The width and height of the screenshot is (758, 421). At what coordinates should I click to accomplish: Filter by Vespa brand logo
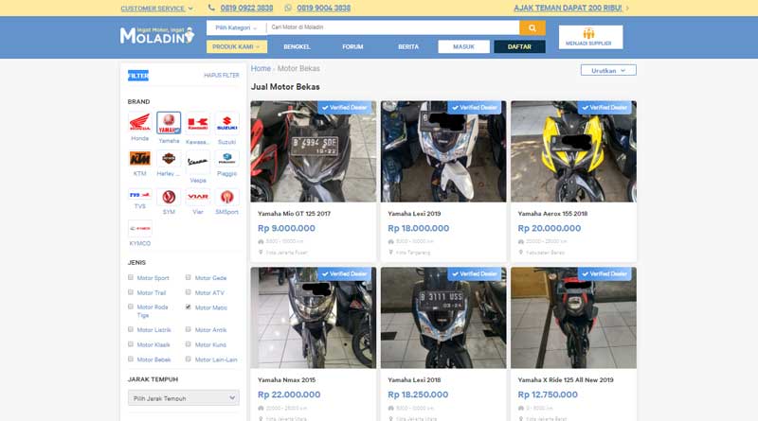click(x=197, y=161)
